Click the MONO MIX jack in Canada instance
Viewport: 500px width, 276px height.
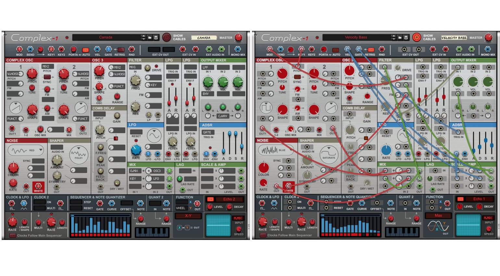coord(238,49)
